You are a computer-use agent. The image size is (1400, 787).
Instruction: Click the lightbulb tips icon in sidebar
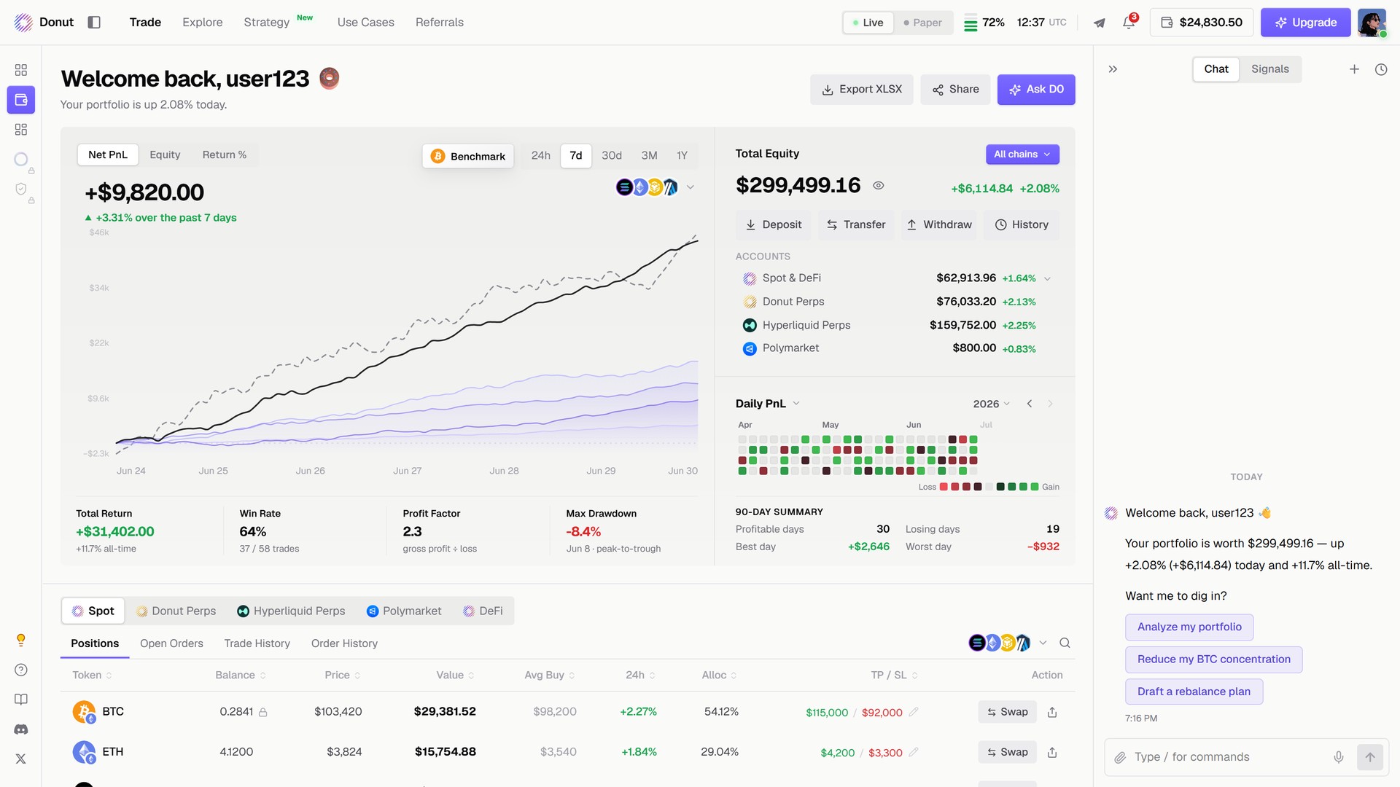pyautogui.click(x=21, y=640)
